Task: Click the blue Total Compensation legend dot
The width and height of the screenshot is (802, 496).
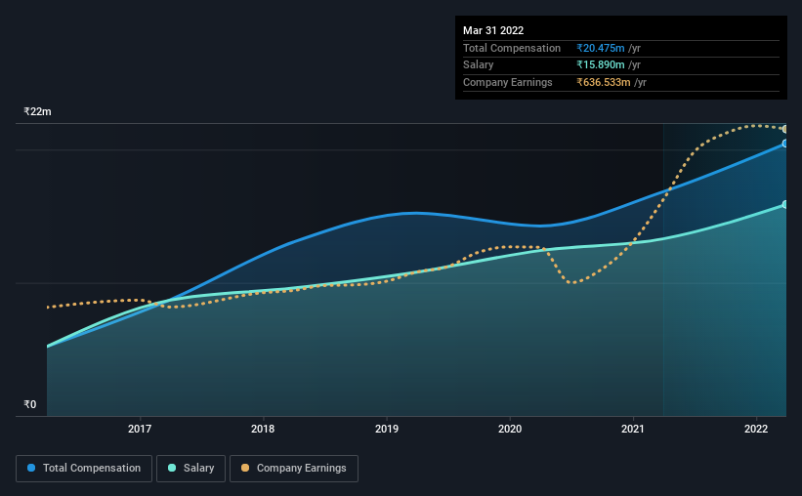Action: (31, 468)
